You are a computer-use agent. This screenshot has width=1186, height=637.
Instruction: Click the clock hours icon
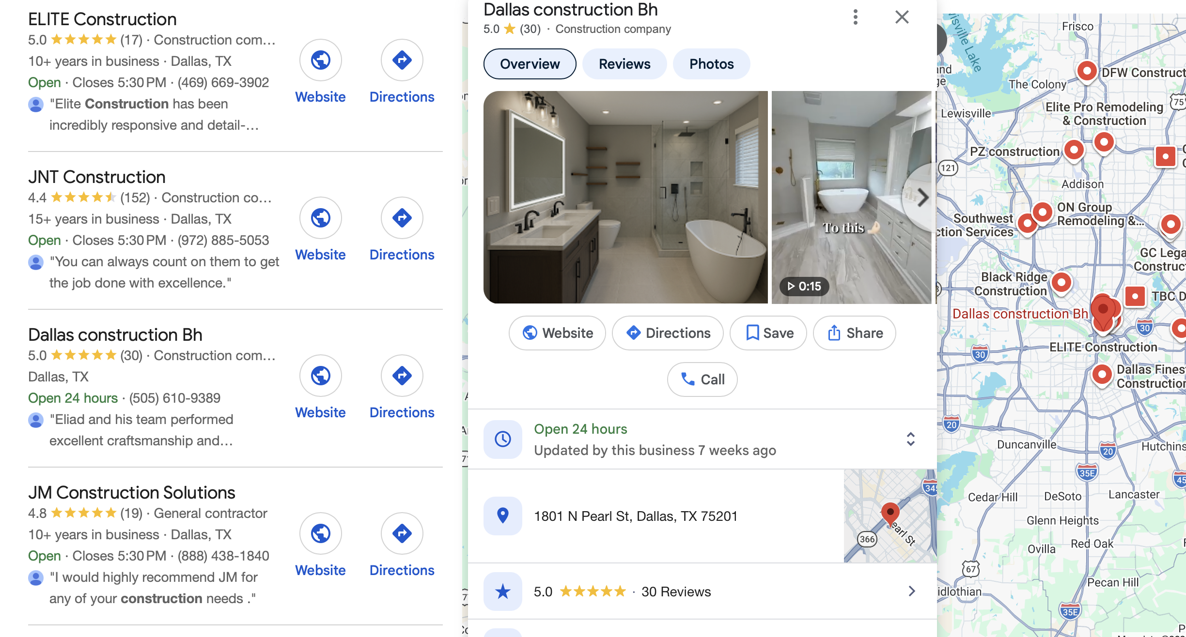503,439
